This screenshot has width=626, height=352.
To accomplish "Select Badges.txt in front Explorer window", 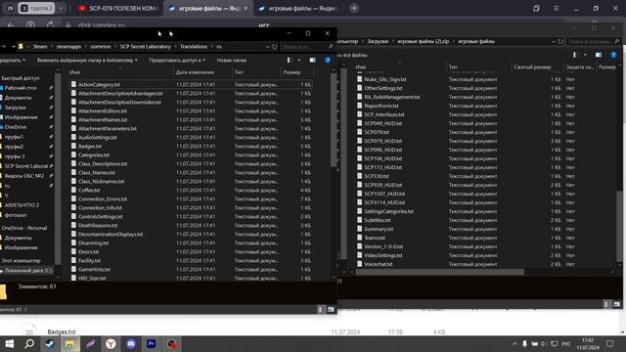I will (90, 146).
